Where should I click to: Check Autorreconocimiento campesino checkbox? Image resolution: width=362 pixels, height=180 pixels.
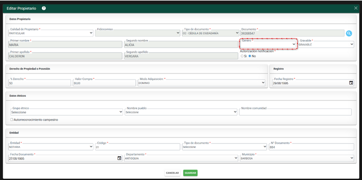[x=12, y=120]
